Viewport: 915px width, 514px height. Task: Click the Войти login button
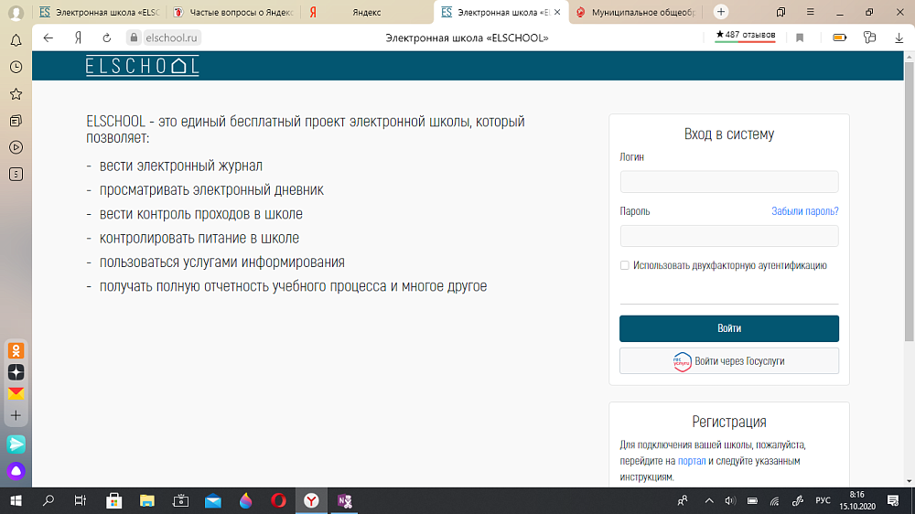pos(729,328)
